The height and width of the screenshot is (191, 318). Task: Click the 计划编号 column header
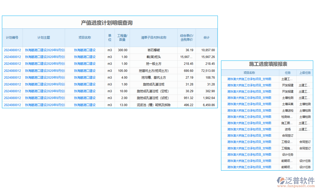12,38
